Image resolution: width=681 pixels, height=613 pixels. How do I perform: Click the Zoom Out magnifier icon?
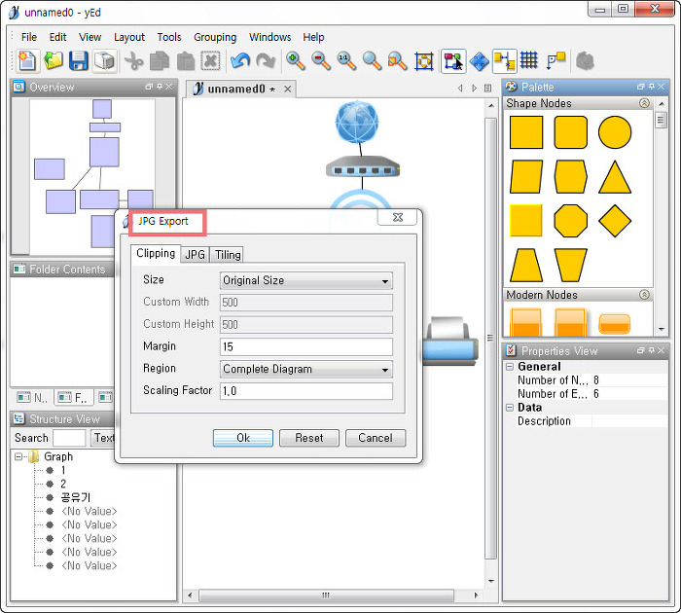(320, 60)
